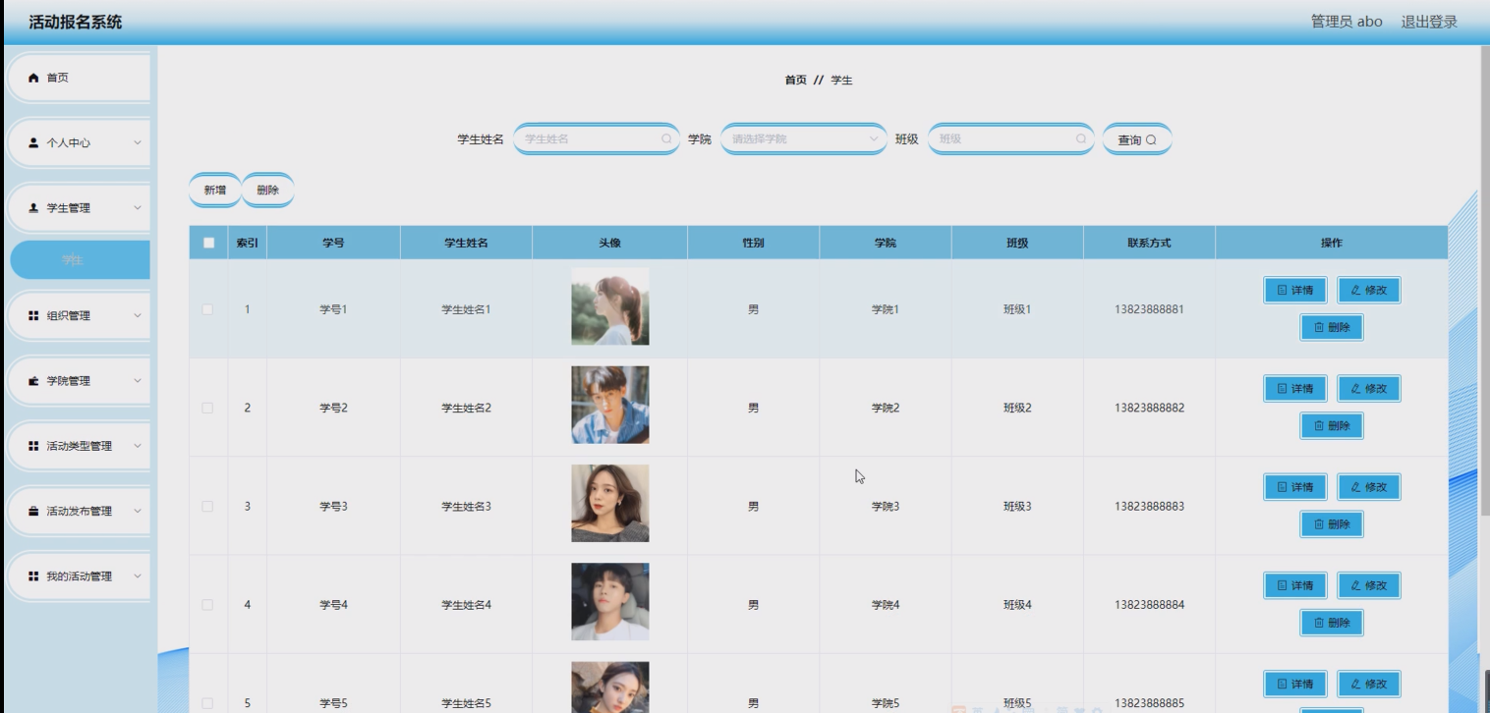Check the checkbox for row 学号3
1490x713 pixels.
click(207, 506)
